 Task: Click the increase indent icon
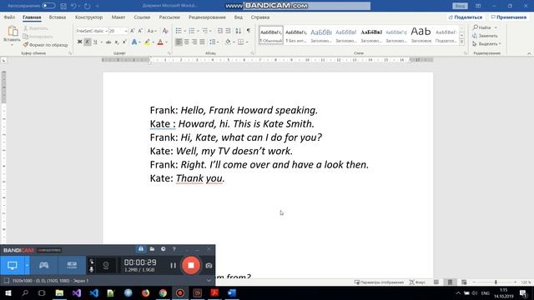[x=228, y=31]
